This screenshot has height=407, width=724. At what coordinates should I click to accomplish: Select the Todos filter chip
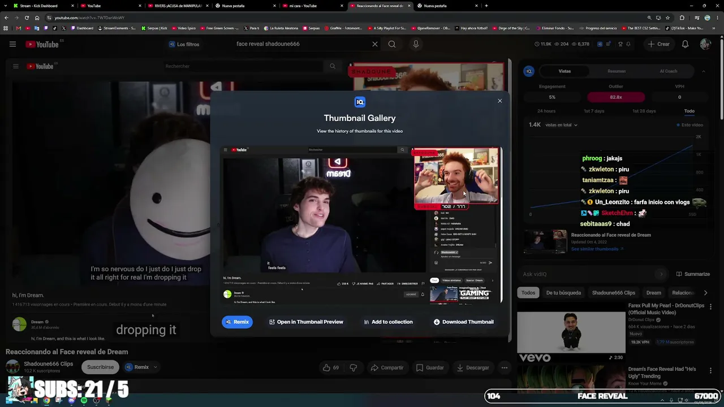click(x=528, y=293)
